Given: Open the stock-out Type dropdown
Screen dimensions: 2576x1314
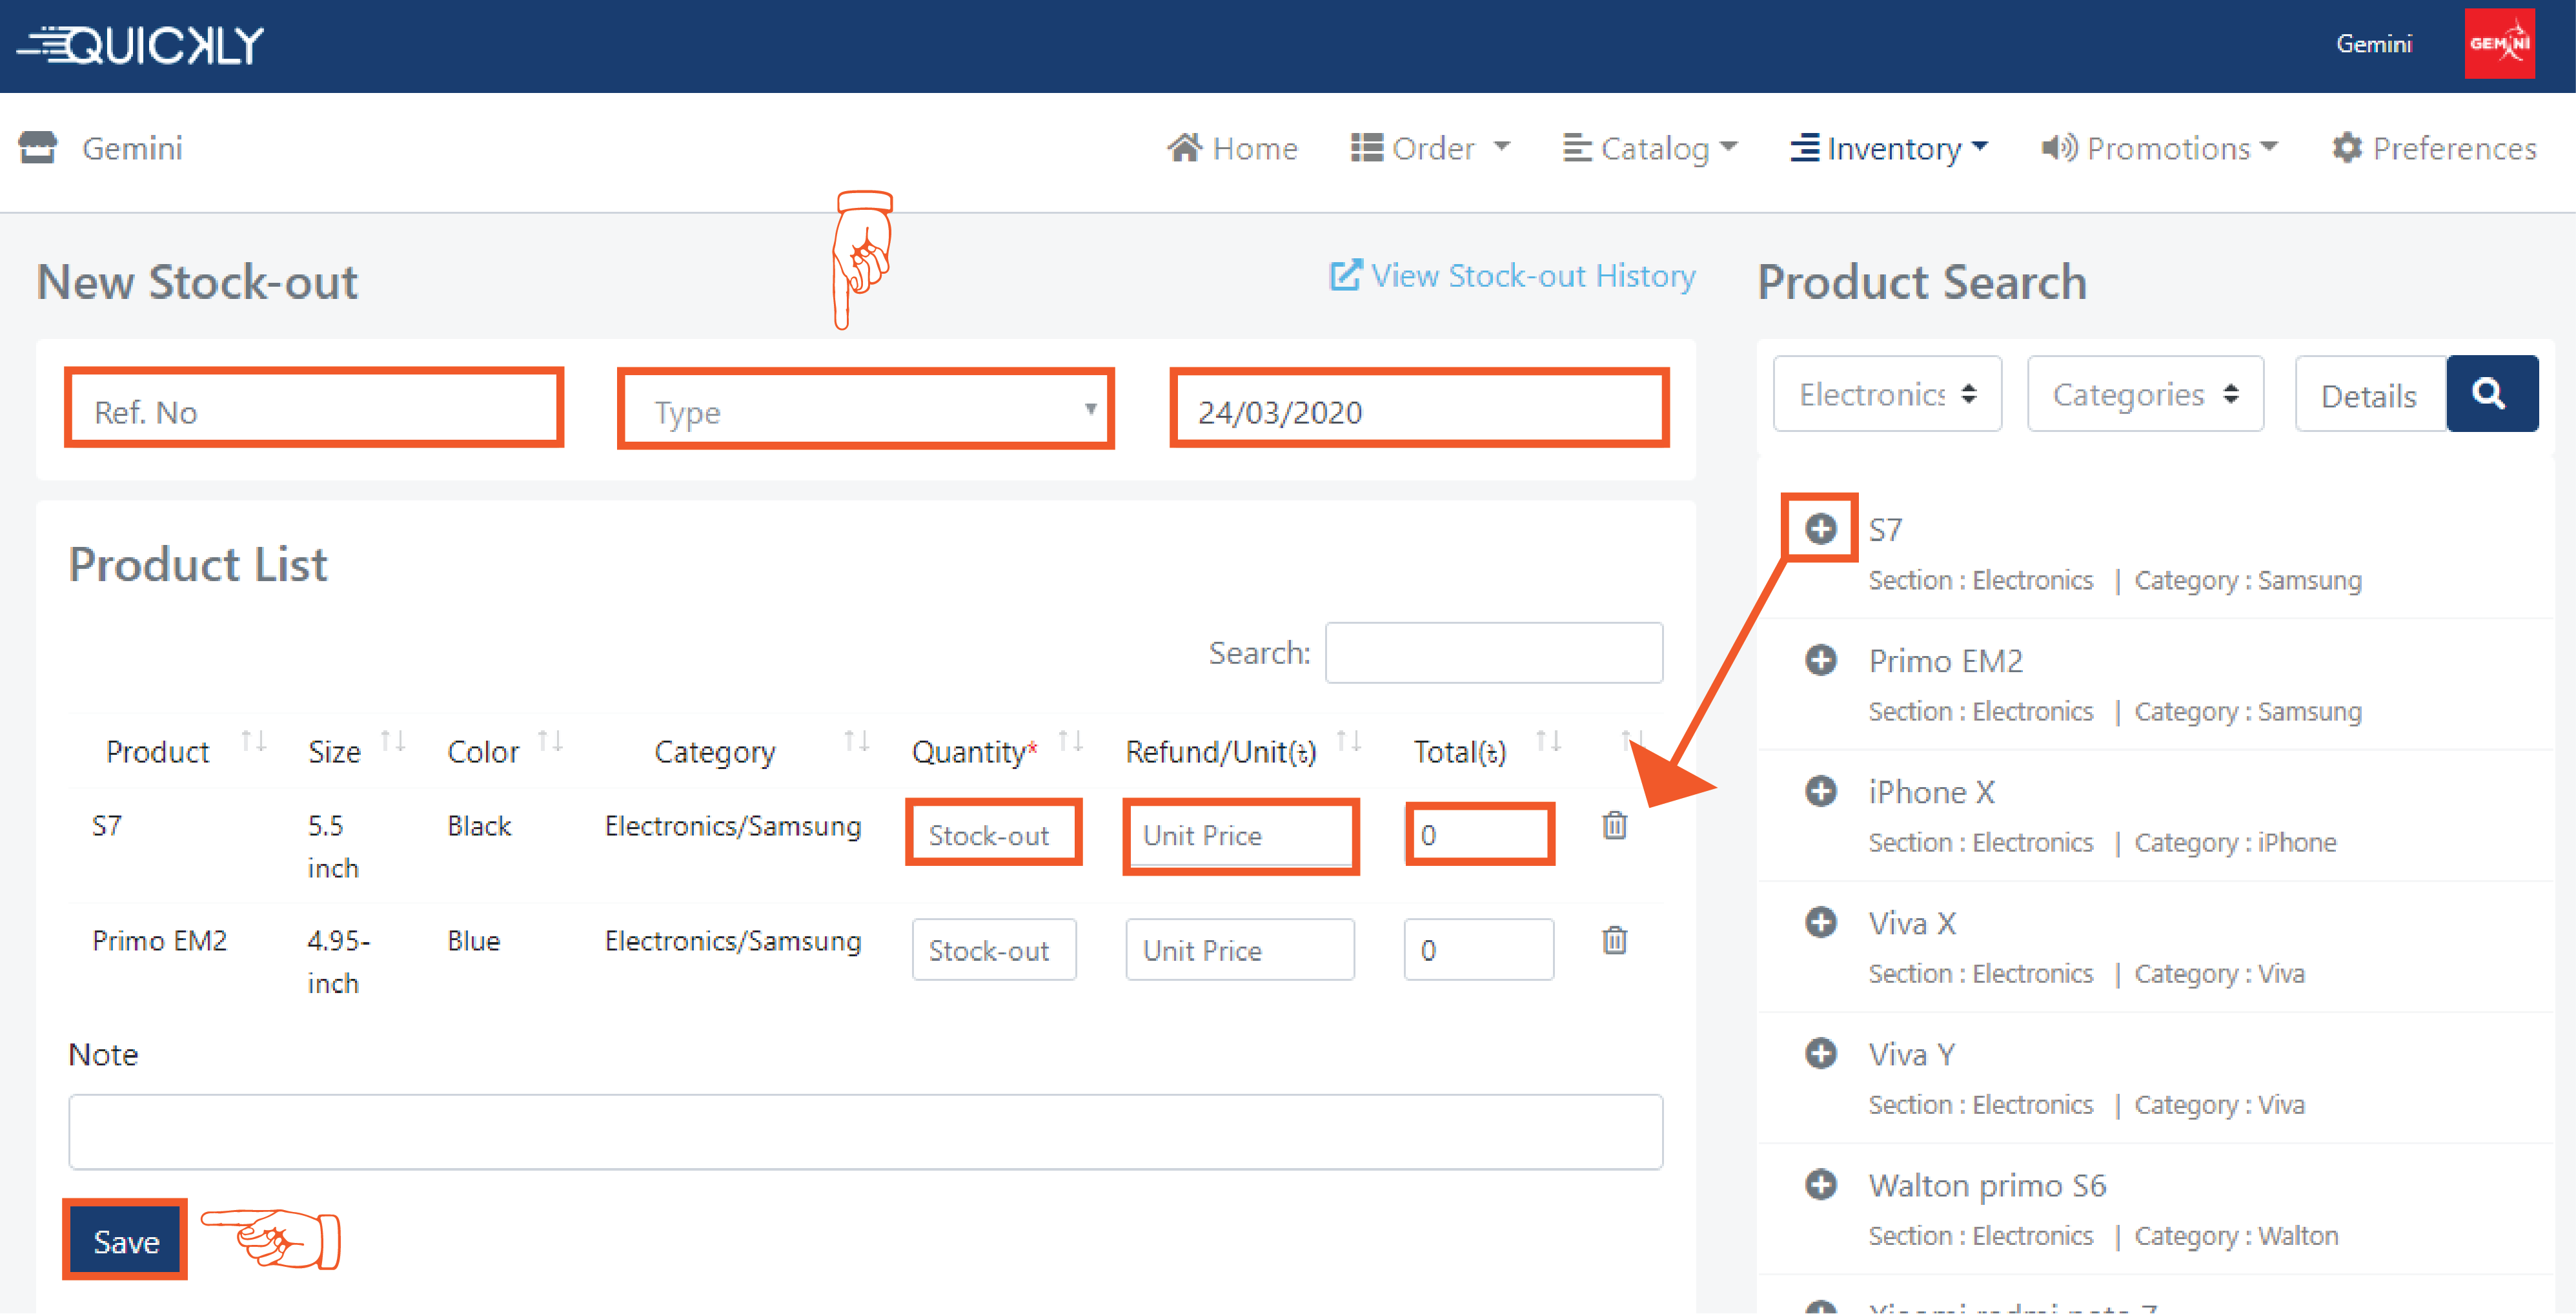Looking at the screenshot, I should pos(865,410).
